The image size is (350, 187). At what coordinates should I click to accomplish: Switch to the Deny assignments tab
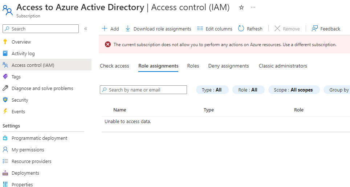[x=229, y=66]
